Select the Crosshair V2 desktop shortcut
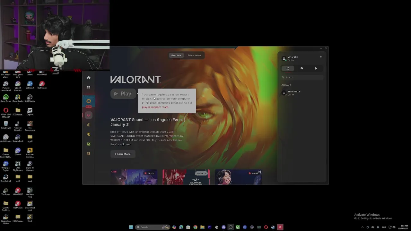The width and height of the screenshot is (411, 231). pyautogui.click(x=6, y=178)
